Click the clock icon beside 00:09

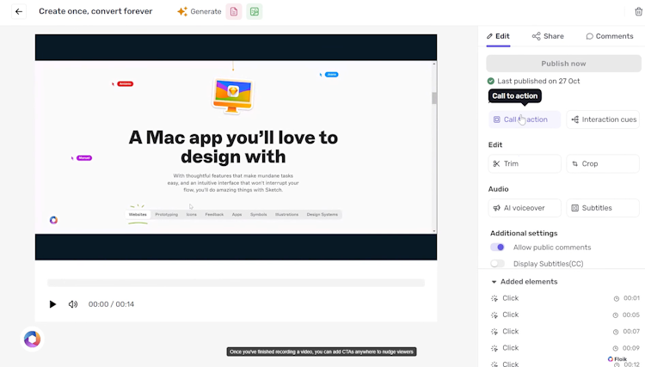(x=616, y=348)
